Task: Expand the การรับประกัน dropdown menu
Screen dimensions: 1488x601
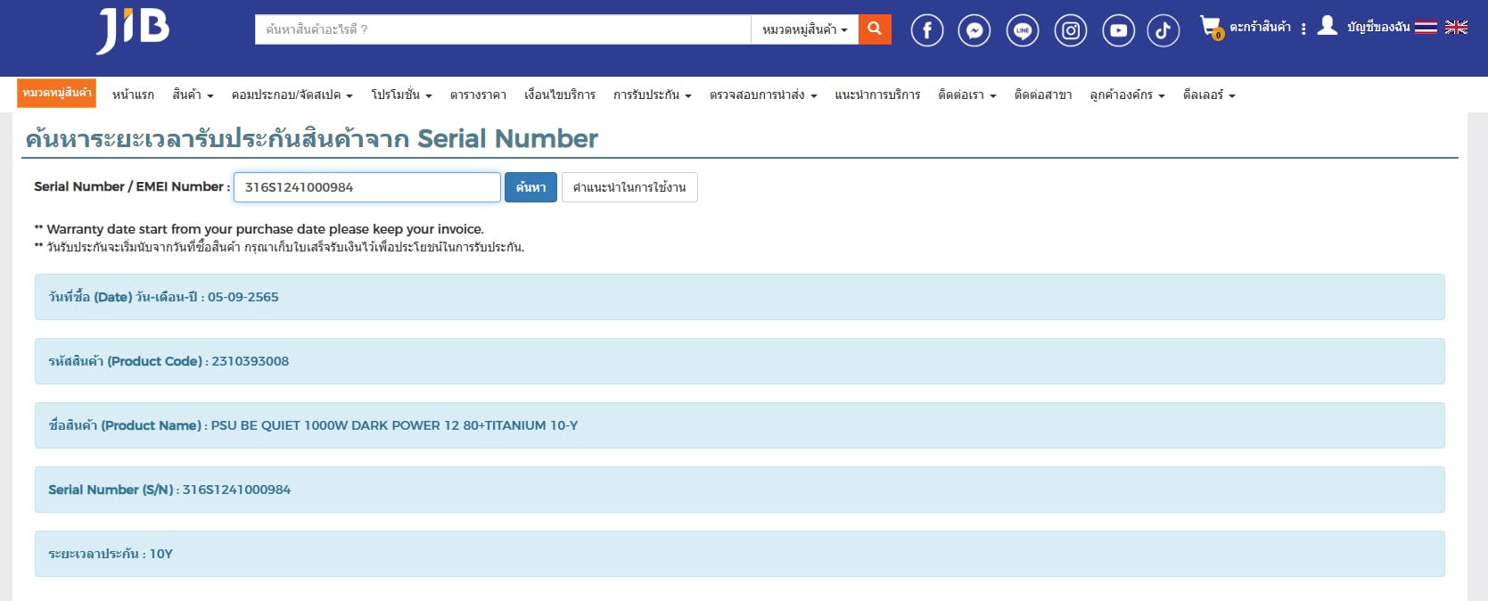Action: pos(652,95)
